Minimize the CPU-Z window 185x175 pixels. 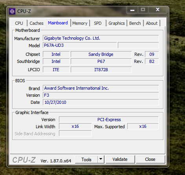[132, 10]
